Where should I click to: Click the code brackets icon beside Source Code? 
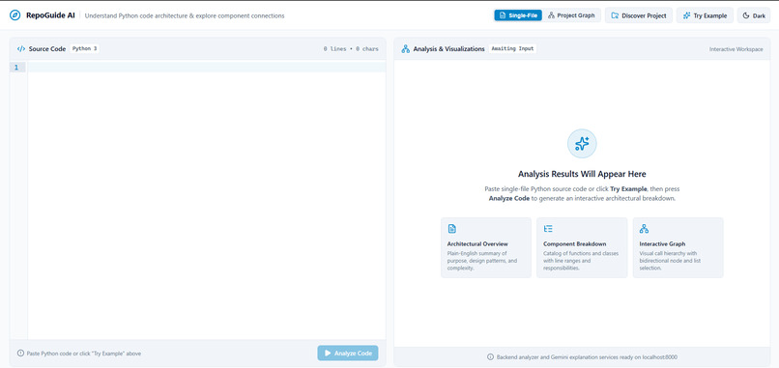[21, 49]
